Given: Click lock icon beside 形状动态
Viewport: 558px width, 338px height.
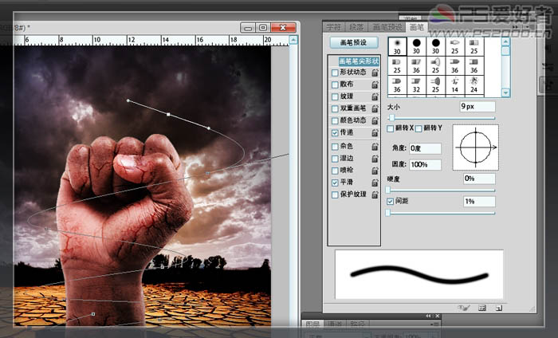Looking at the screenshot, I should click(374, 73).
